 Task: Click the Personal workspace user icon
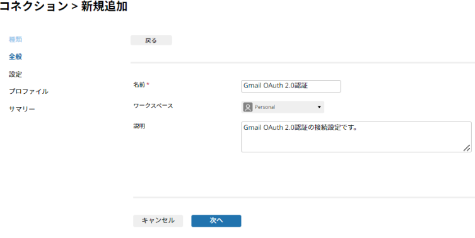click(x=248, y=107)
